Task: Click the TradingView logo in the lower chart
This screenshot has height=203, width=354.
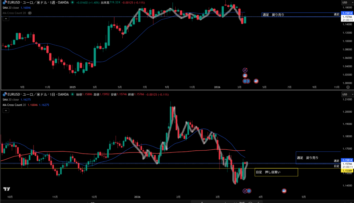Action: click(x=6, y=189)
